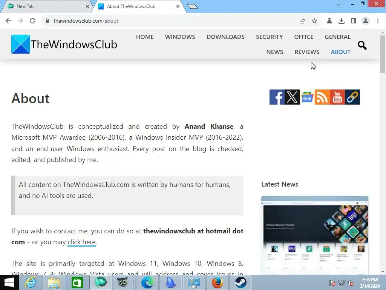
Task: Open Microsoft Edge from the taskbar
Action: pos(147,282)
